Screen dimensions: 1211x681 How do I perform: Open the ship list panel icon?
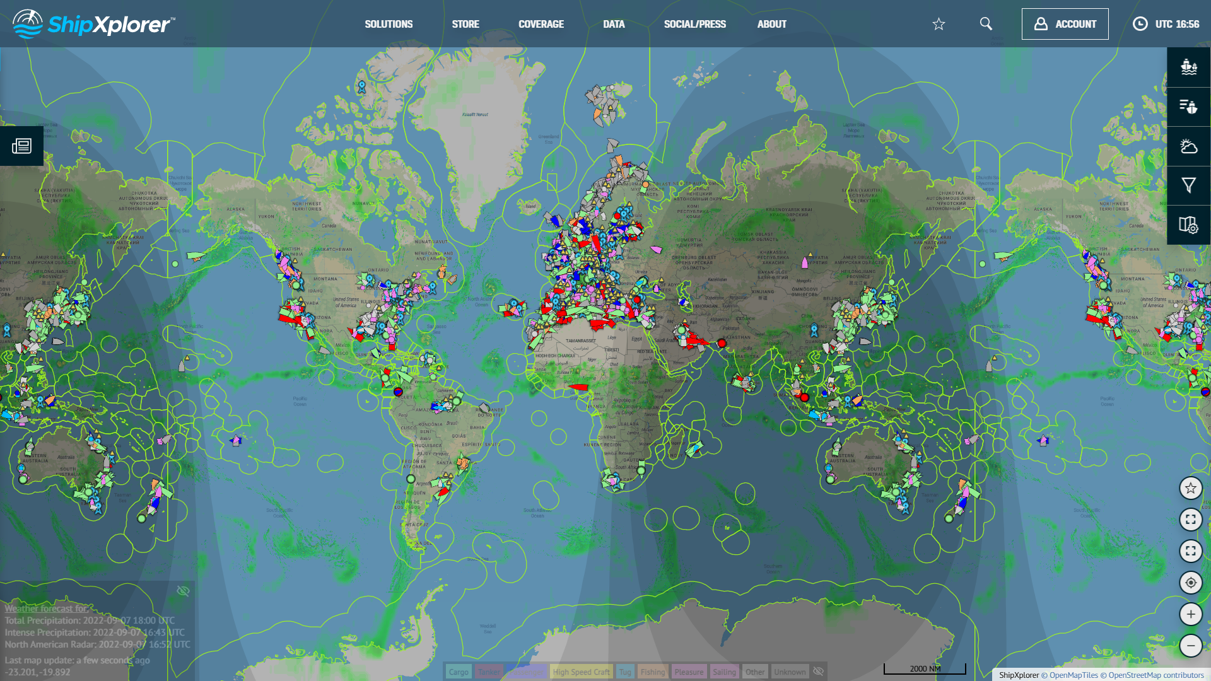tap(1189, 107)
